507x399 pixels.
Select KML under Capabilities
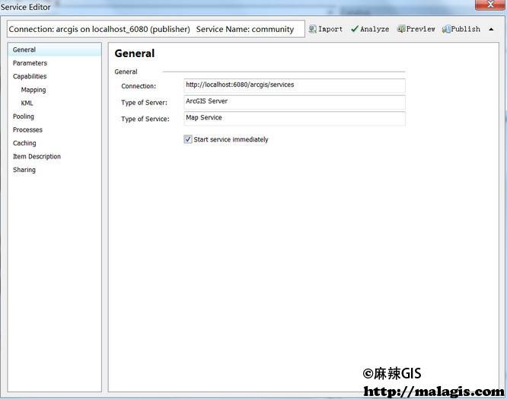pyautogui.click(x=27, y=103)
